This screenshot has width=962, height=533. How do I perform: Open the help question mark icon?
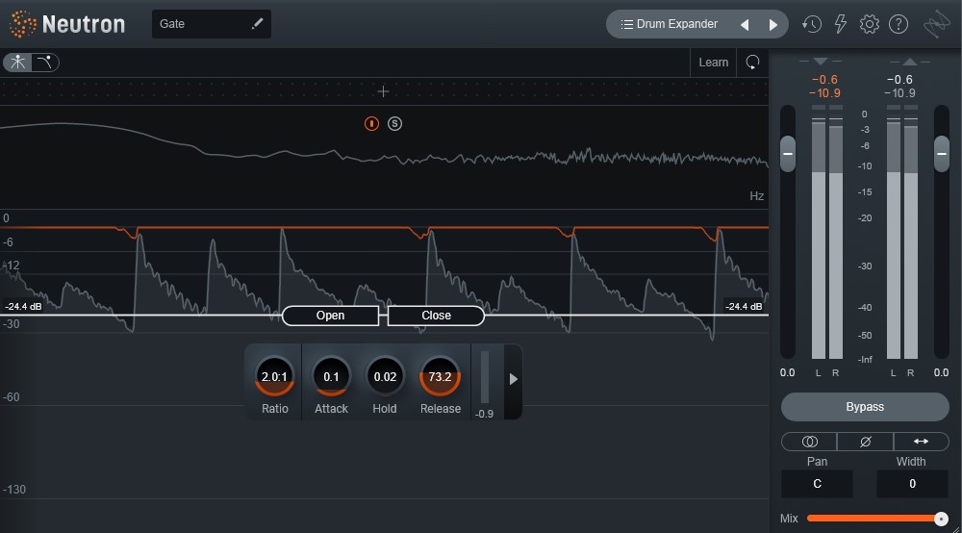pyautogui.click(x=899, y=24)
